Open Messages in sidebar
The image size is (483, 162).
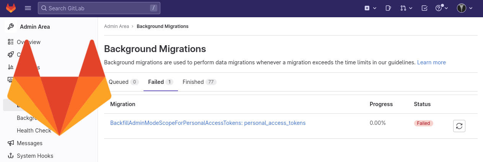click(29, 143)
